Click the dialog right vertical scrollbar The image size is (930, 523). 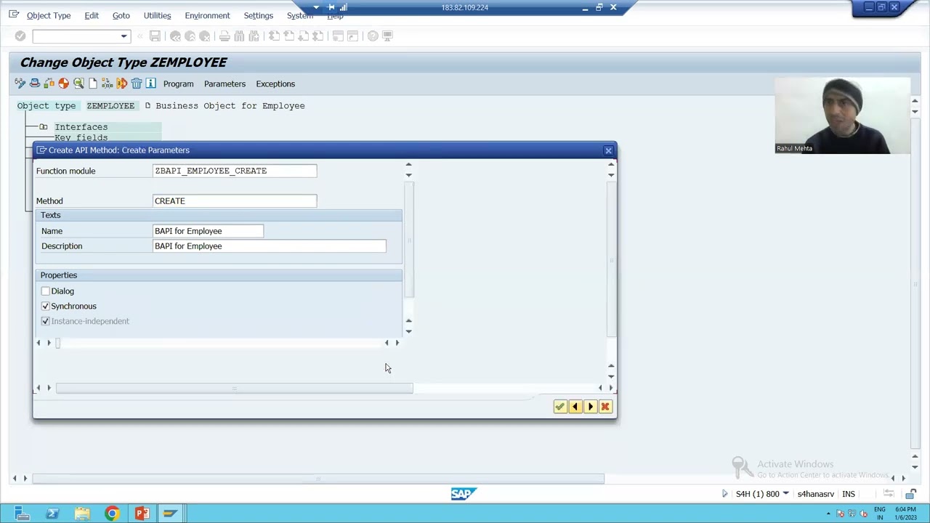tap(611, 259)
